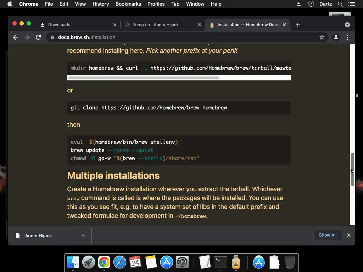
Task: Close the Downloads tab
Action: pyautogui.click(x=115, y=25)
